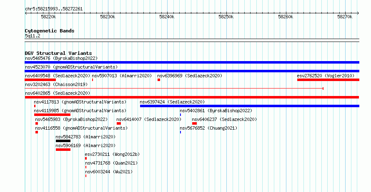Select nsv5842783 (Almarri2020) label

click(85, 137)
